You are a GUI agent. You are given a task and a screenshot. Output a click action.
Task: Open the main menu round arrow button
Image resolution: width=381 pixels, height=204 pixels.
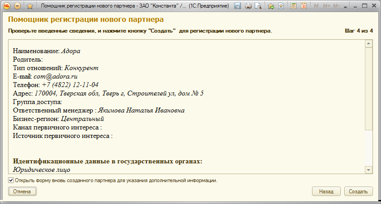tap(17, 6)
